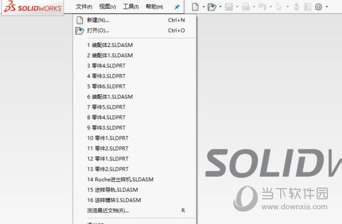Viewport: 342px width, 224px height.
Task: Open the 工具(T) menu
Action: (131, 6)
